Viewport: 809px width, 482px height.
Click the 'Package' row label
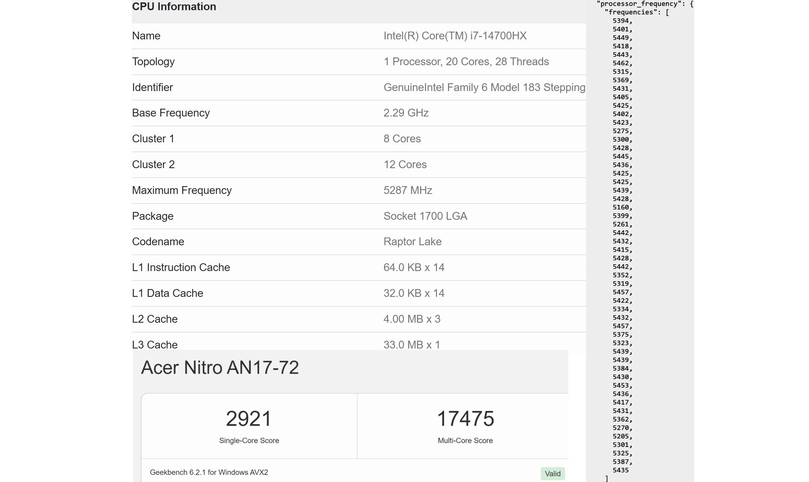point(152,216)
